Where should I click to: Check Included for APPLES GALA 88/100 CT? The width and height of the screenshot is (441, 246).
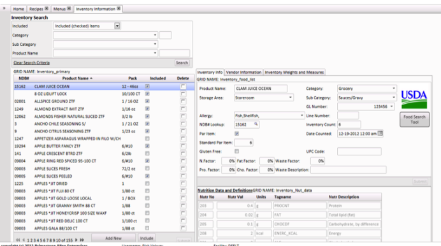[147, 228]
